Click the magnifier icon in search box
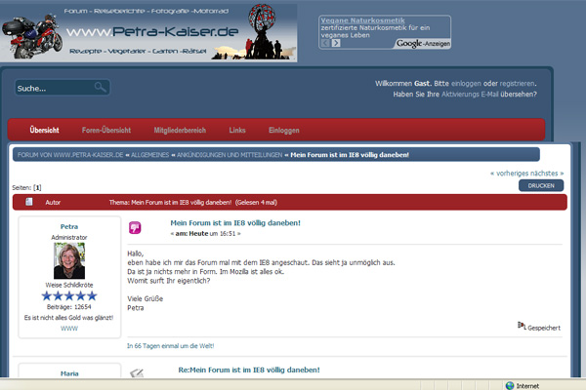 pos(100,88)
